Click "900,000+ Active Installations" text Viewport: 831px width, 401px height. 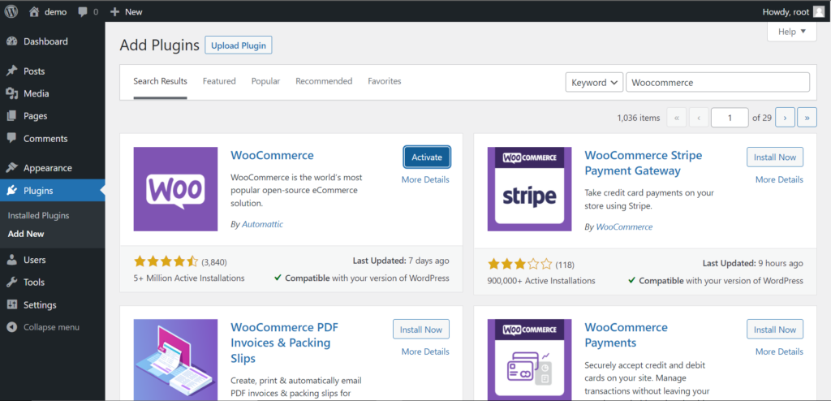coord(541,281)
